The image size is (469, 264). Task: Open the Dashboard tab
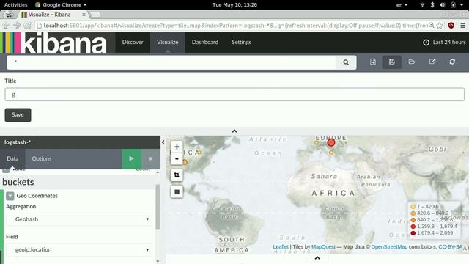(205, 43)
